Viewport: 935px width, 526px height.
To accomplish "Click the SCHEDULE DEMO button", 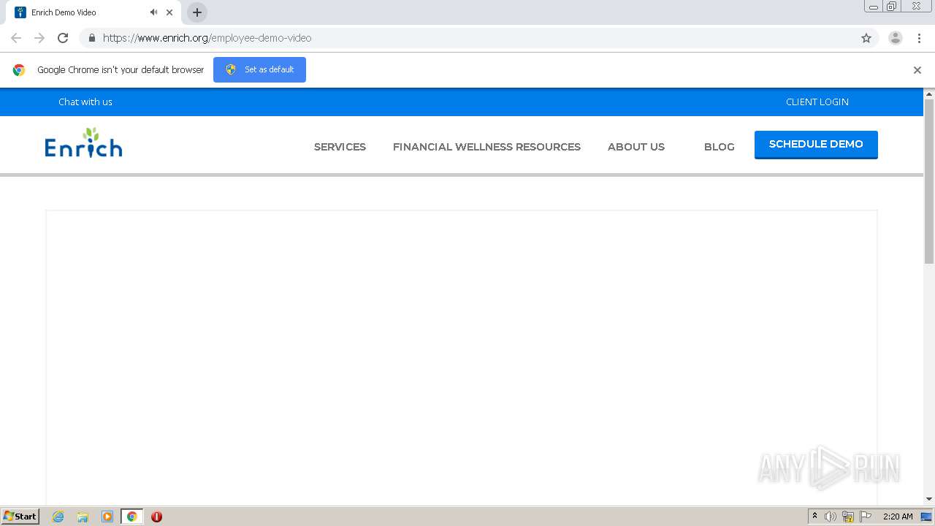I will [816, 145].
